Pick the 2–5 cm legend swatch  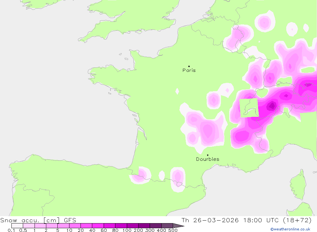(x=52, y=226)
